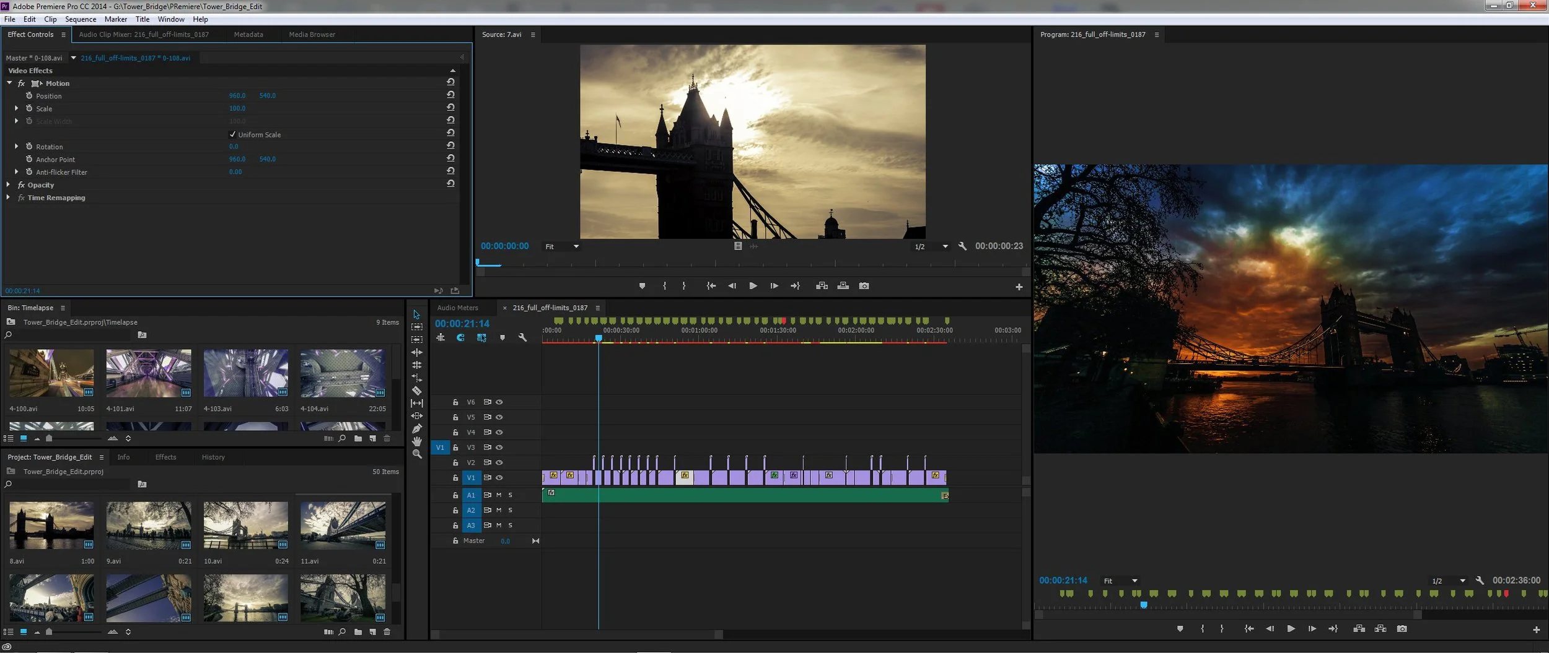Select the Razor tool in toolbox

[x=417, y=391]
